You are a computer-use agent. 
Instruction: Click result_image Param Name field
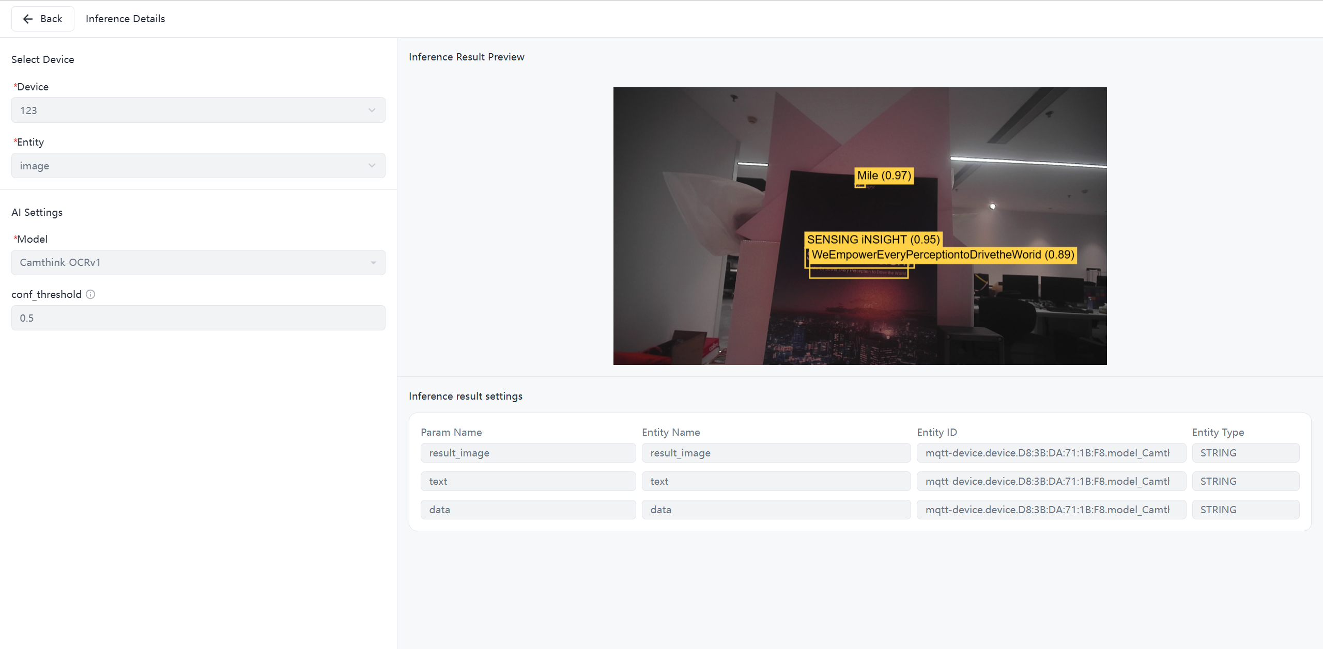tap(528, 453)
